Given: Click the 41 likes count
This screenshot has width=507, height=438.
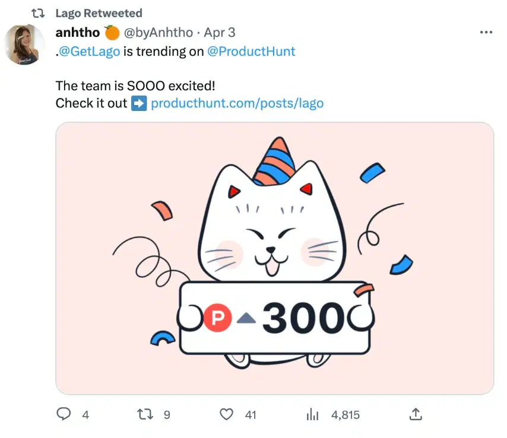Looking at the screenshot, I should point(251,414).
